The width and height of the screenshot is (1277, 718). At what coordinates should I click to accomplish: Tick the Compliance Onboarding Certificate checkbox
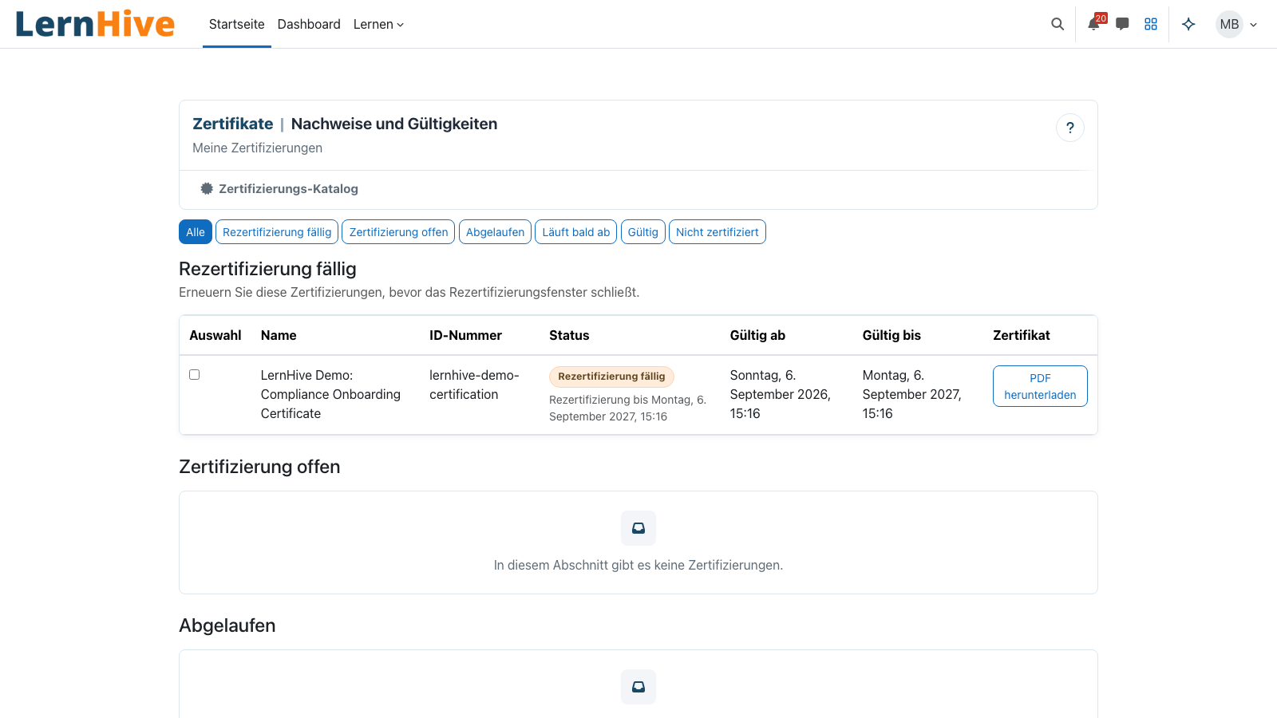(194, 374)
